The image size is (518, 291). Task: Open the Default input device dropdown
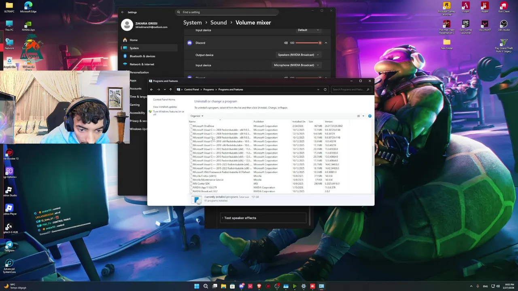click(x=308, y=30)
